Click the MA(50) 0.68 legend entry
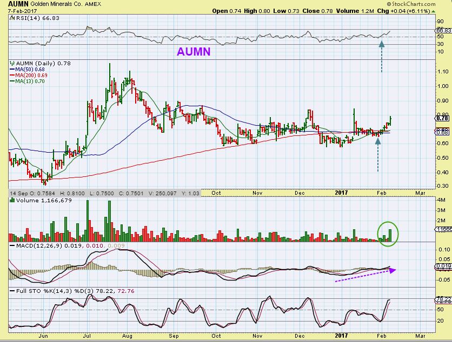Viewport: 452px width, 342px height. click(30, 70)
